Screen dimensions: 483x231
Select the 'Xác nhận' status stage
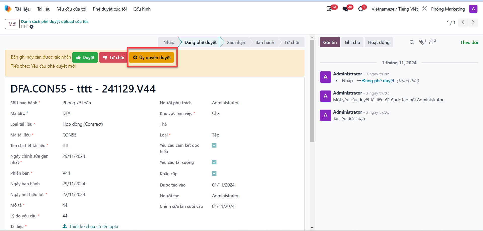pos(236,42)
